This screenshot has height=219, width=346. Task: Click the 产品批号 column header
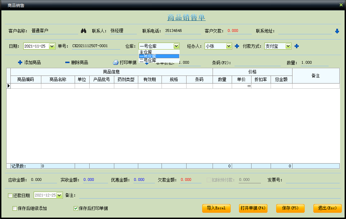[x=102, y=79]
